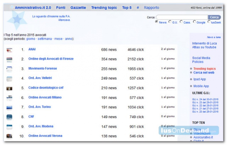The height and width of the screenshot is (145, 227).
Task: Open the Trending topic menu item
Action: click(104, 8)
